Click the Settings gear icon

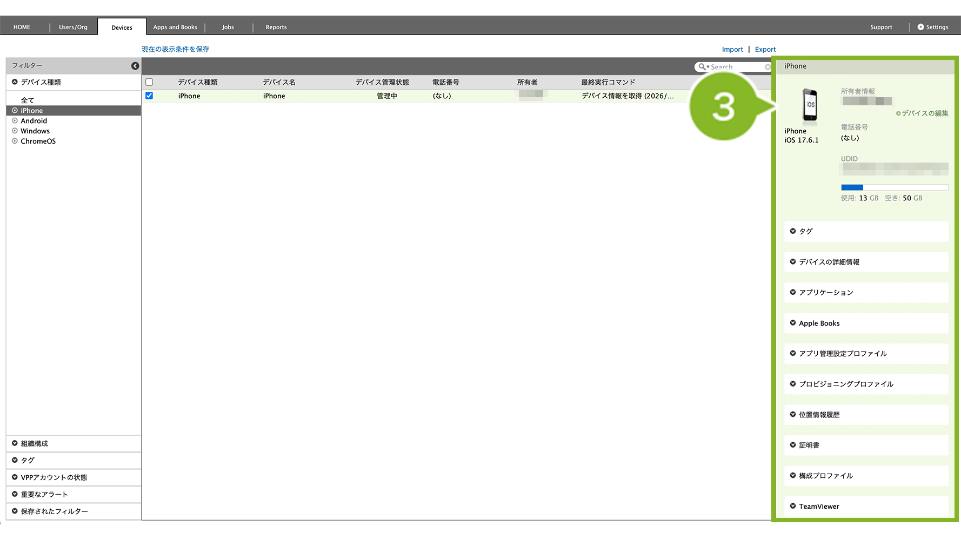[920, 27]
